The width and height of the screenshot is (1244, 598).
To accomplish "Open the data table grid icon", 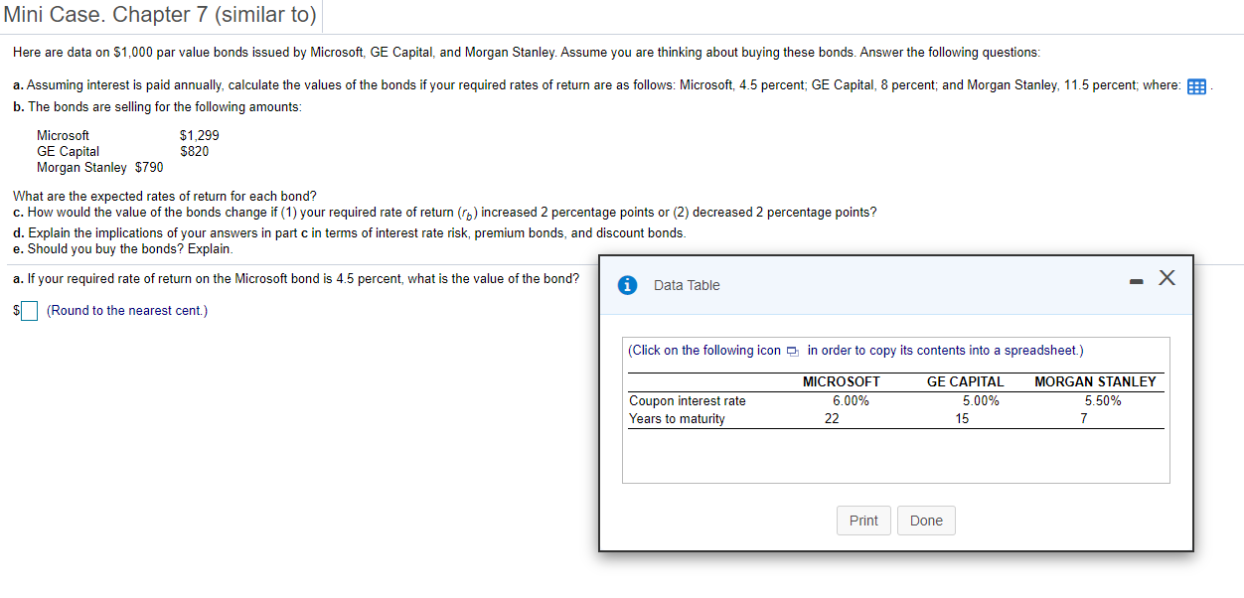I will click(x=1197, y=86).
